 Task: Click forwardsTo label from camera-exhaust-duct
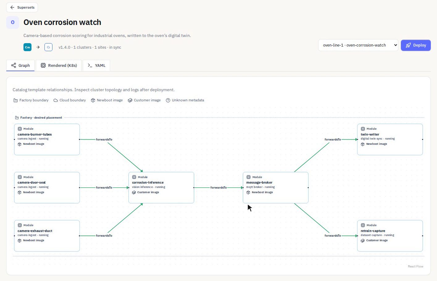[104, 236]
